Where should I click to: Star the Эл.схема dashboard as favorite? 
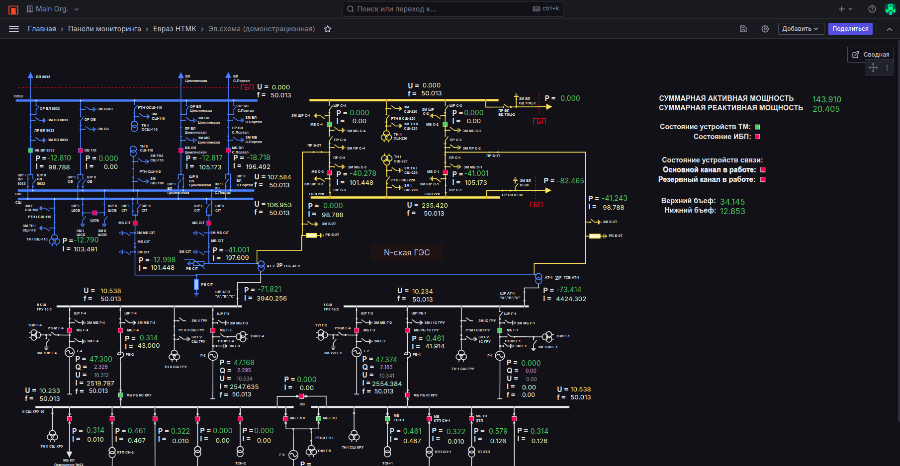coord(328,29)
